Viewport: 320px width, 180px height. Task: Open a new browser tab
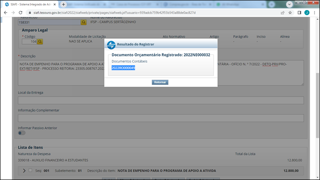[63, 4]
